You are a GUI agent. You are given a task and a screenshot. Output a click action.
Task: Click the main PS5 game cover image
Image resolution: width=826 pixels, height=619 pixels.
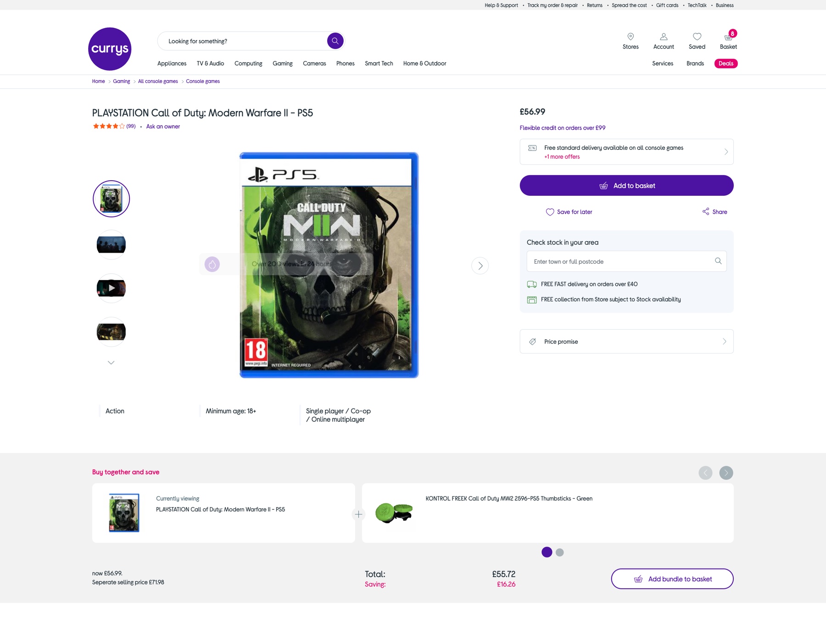(x=329, y=265)
